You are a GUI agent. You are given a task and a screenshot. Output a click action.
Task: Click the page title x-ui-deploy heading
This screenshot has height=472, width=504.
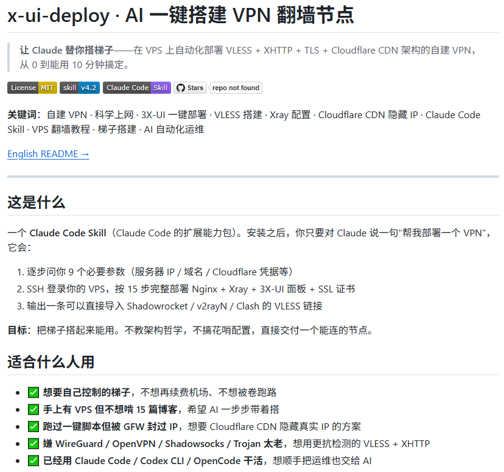click(181, 15)
